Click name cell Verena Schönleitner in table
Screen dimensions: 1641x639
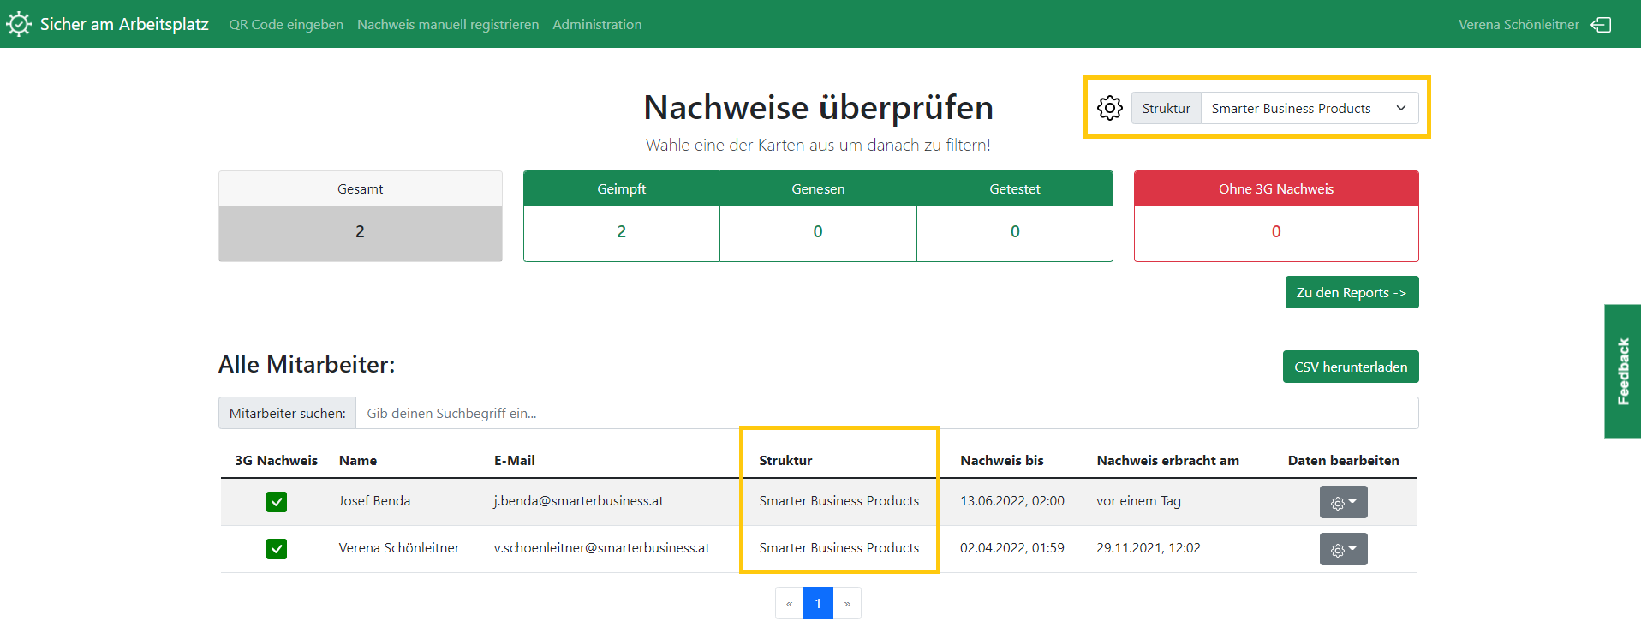tap(399, 548)
